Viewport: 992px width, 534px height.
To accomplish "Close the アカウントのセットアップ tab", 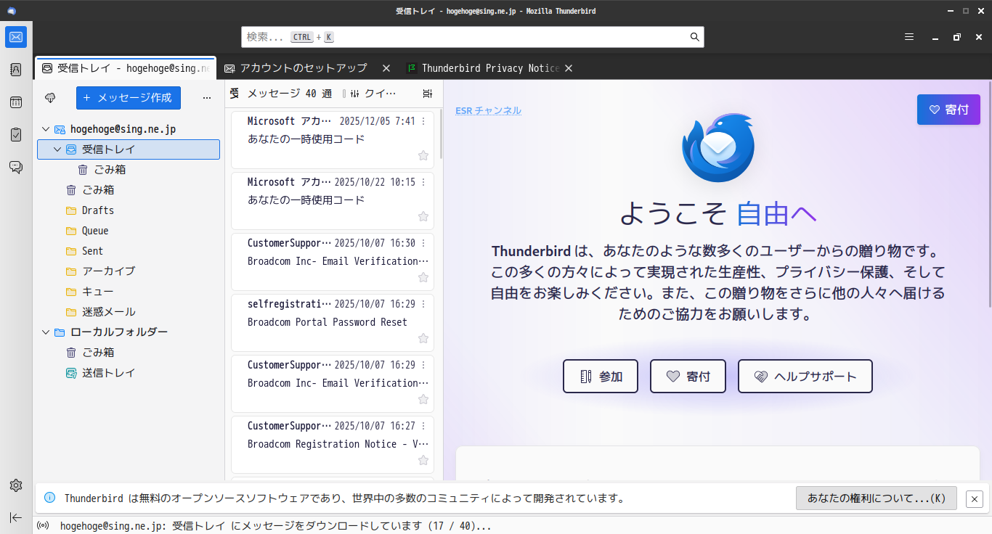I will (386, 68).
